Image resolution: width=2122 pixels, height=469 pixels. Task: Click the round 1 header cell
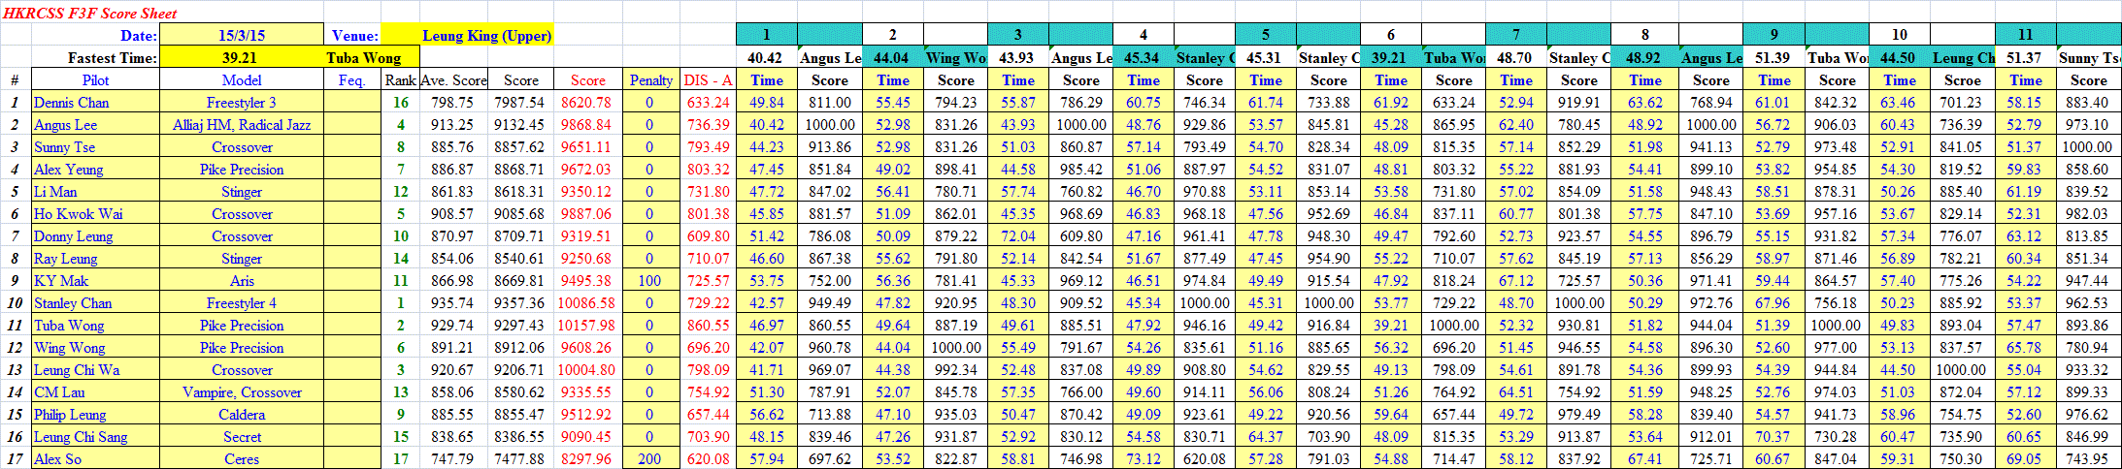[766, 35]
